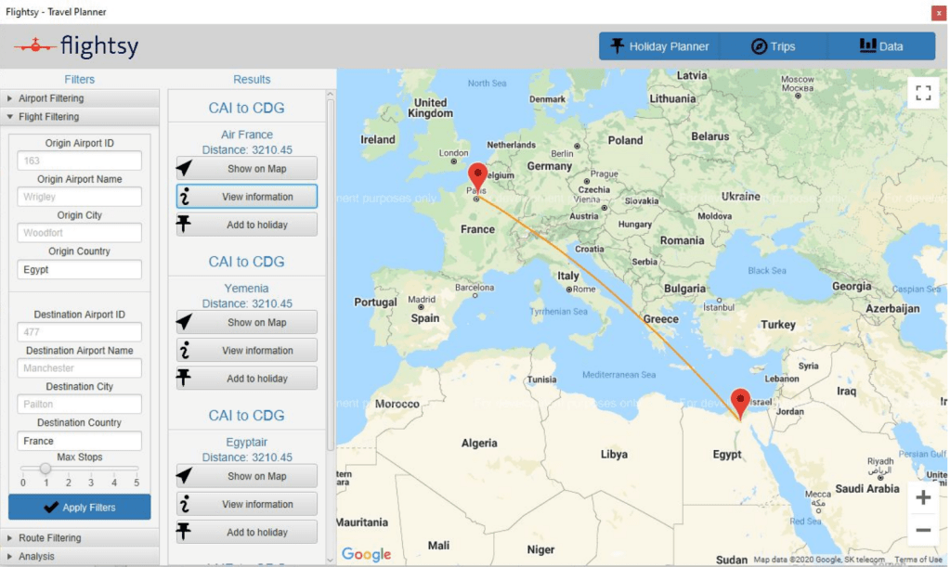
Task: Zoom in on the map
Action: pyautogui.click(x=922, y=497)
